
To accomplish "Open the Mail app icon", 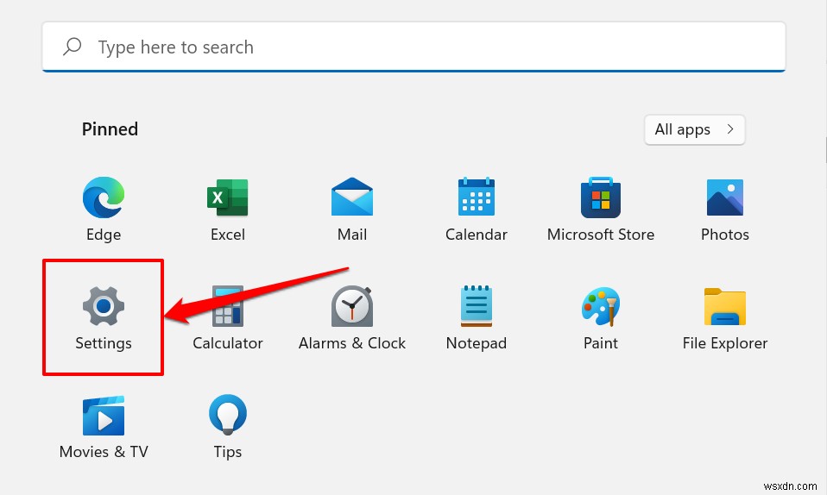I will (x=352, y=197).
